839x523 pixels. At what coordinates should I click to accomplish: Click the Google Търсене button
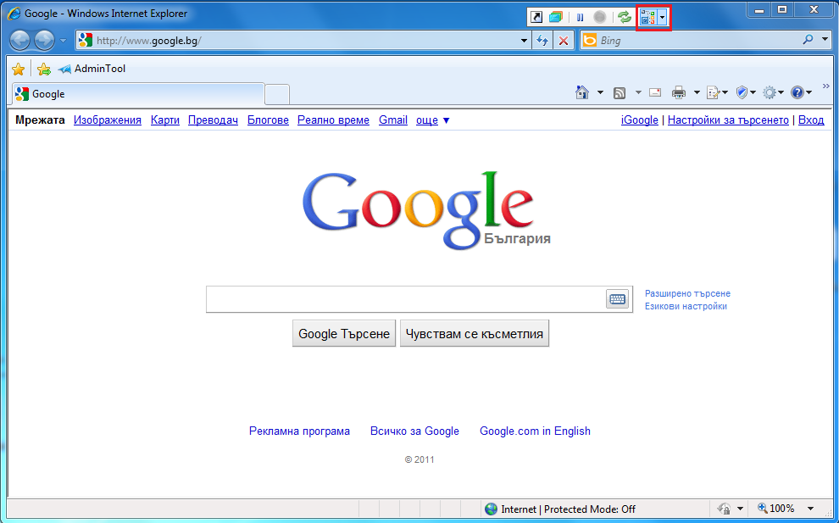344,333
